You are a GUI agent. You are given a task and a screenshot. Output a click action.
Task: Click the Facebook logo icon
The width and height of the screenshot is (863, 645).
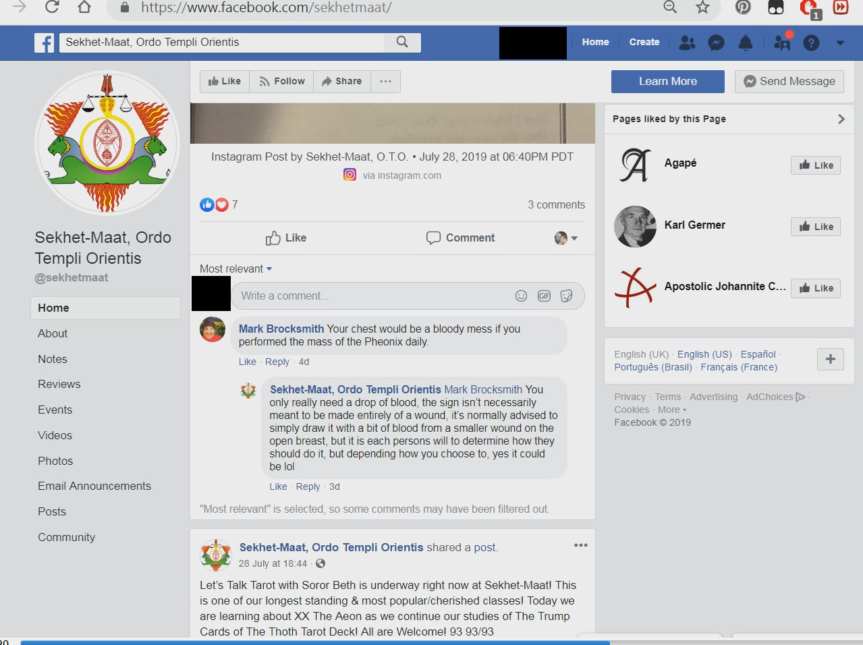[x=45, y=43]
